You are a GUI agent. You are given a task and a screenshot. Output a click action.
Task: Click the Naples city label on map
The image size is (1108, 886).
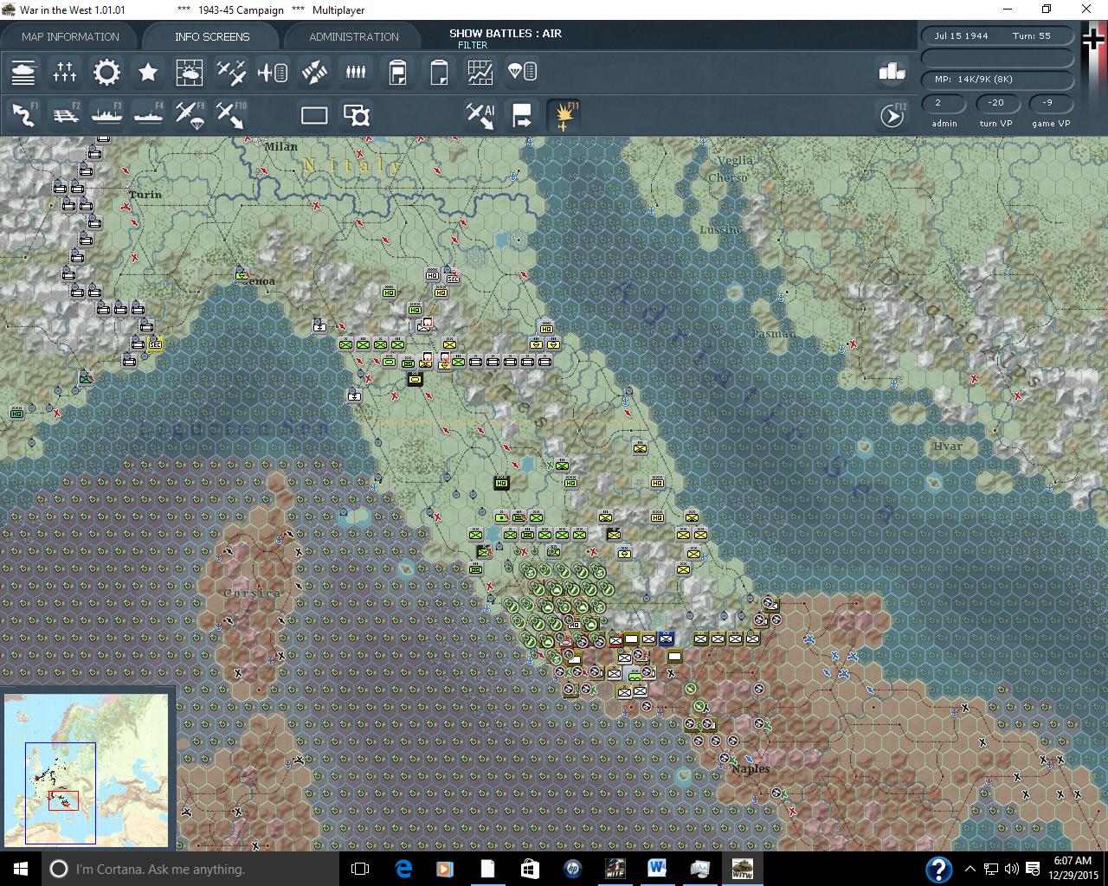tap(750, 768)
